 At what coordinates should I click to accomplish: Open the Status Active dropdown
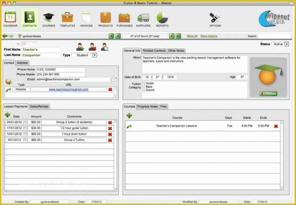tap(287, 44)
